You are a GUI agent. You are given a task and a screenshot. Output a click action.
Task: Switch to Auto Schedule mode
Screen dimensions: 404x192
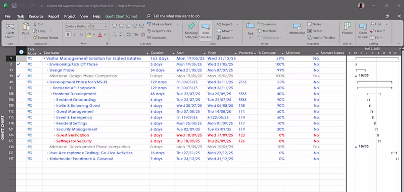[206, 31]
